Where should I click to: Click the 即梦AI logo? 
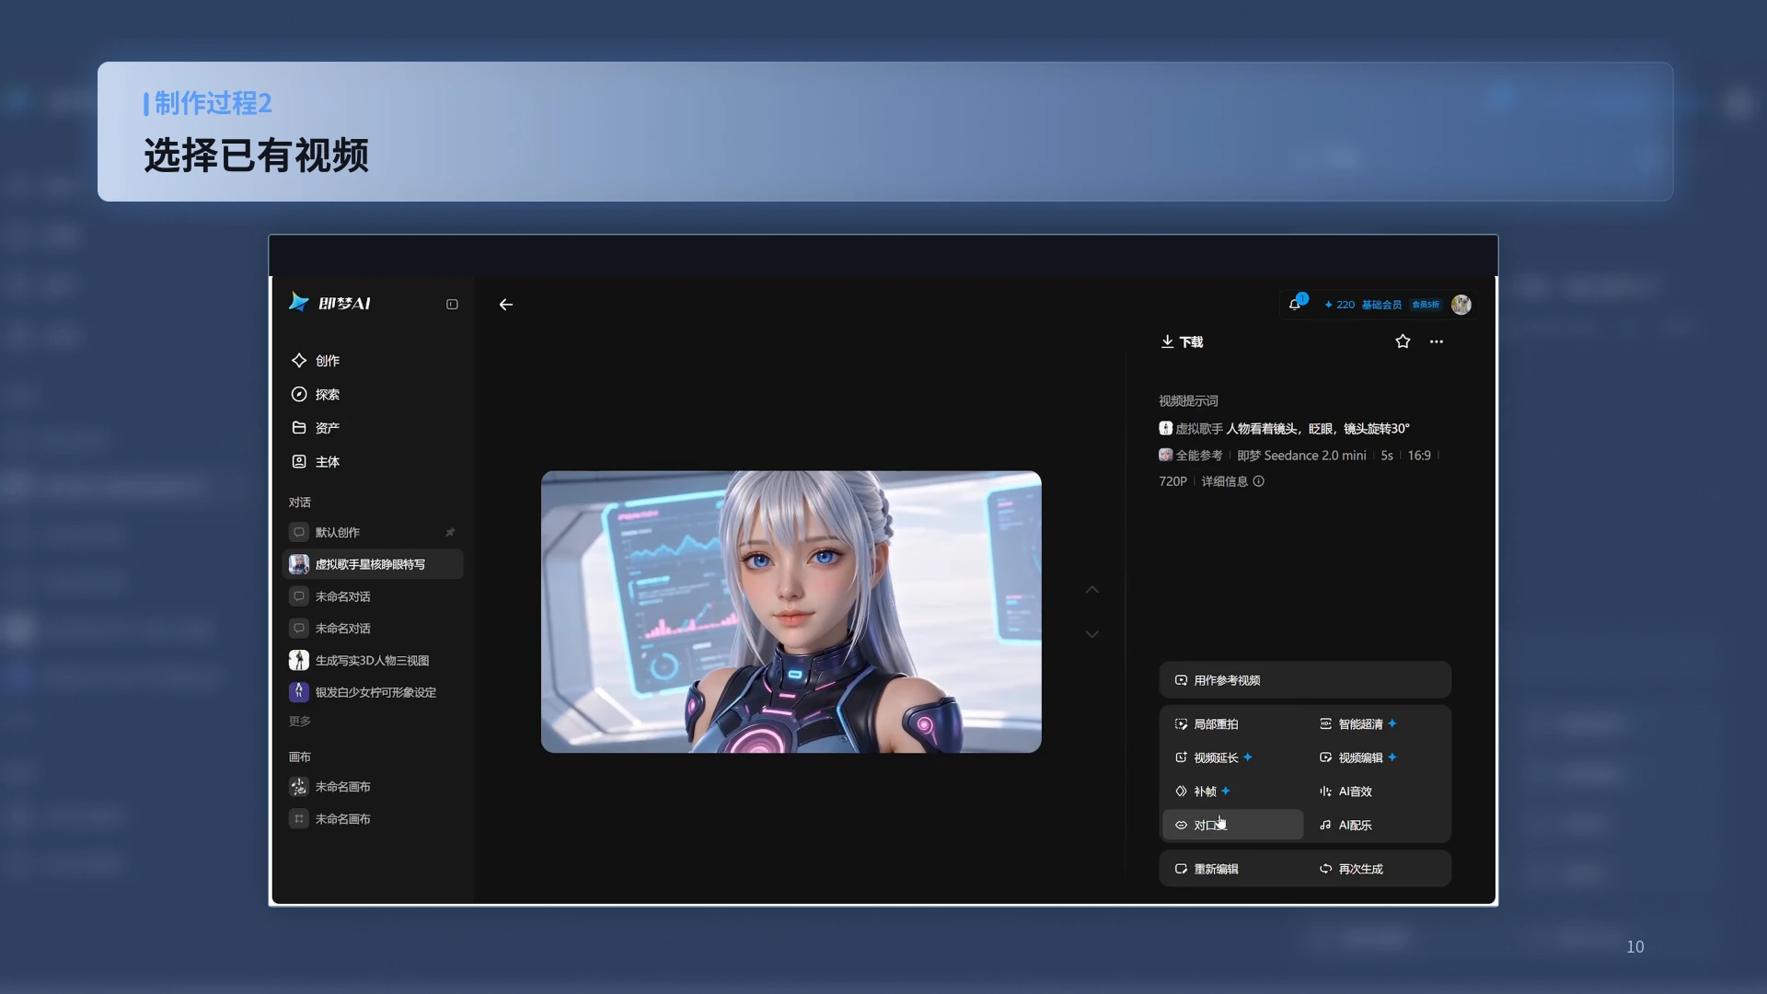329,303
